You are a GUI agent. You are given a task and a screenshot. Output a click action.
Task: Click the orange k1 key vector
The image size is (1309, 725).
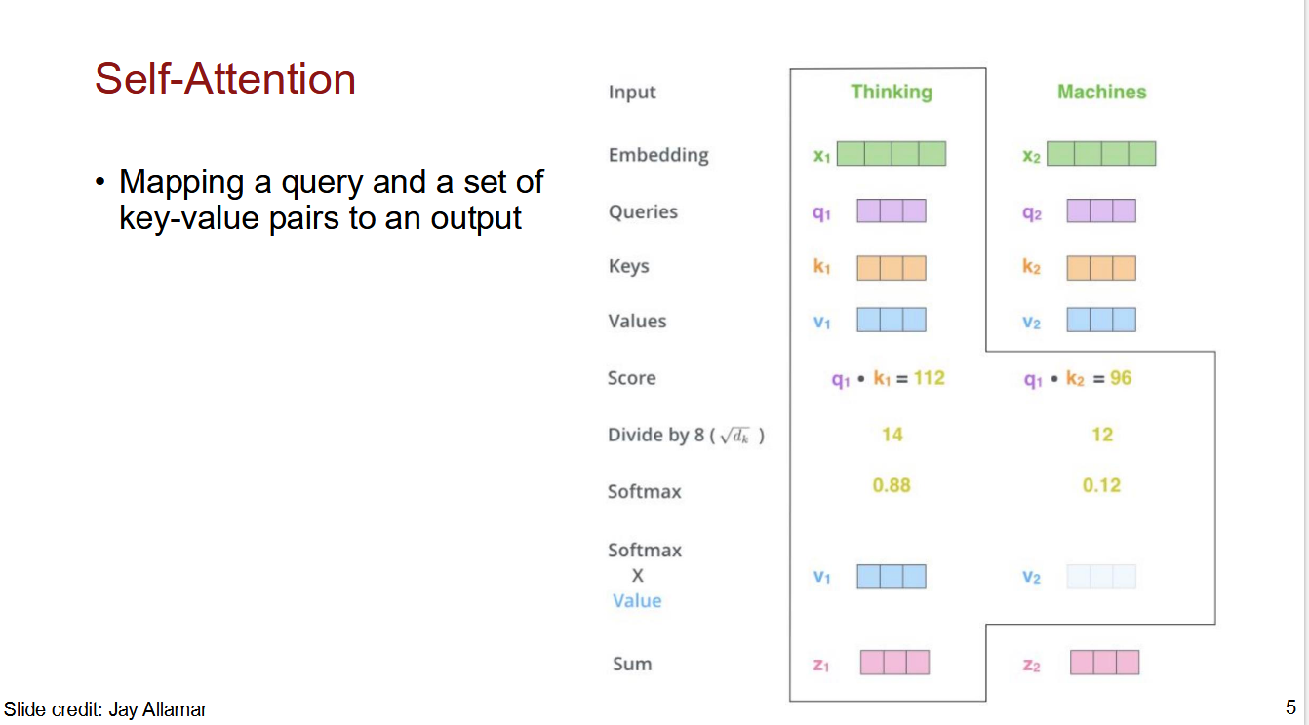pos(892,268)
